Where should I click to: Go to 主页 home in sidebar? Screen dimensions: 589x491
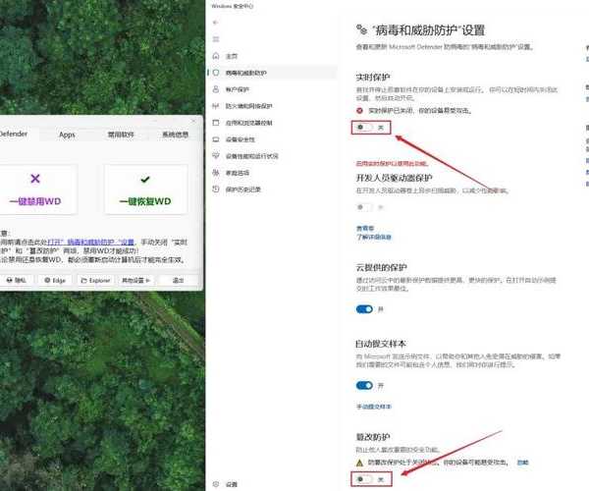[x=232, y=56]
